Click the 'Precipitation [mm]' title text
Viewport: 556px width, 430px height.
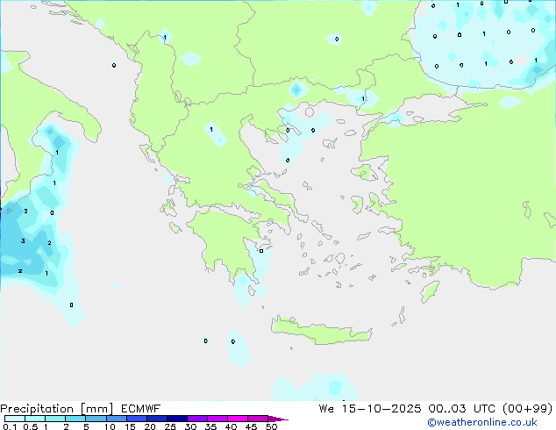pos(56,409)
